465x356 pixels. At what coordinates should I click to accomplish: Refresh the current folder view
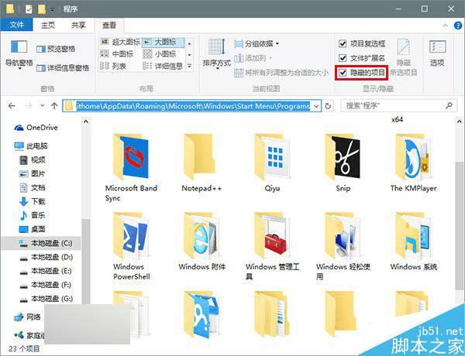328,106
